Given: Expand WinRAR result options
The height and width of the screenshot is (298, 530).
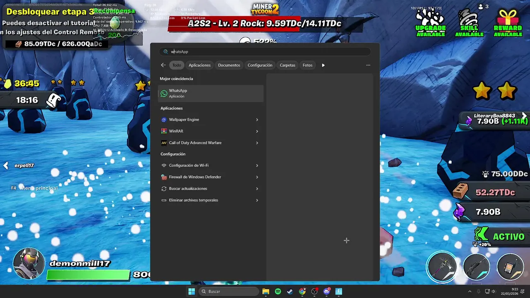Looking at the screenshot, I should [x=257, y=131].
